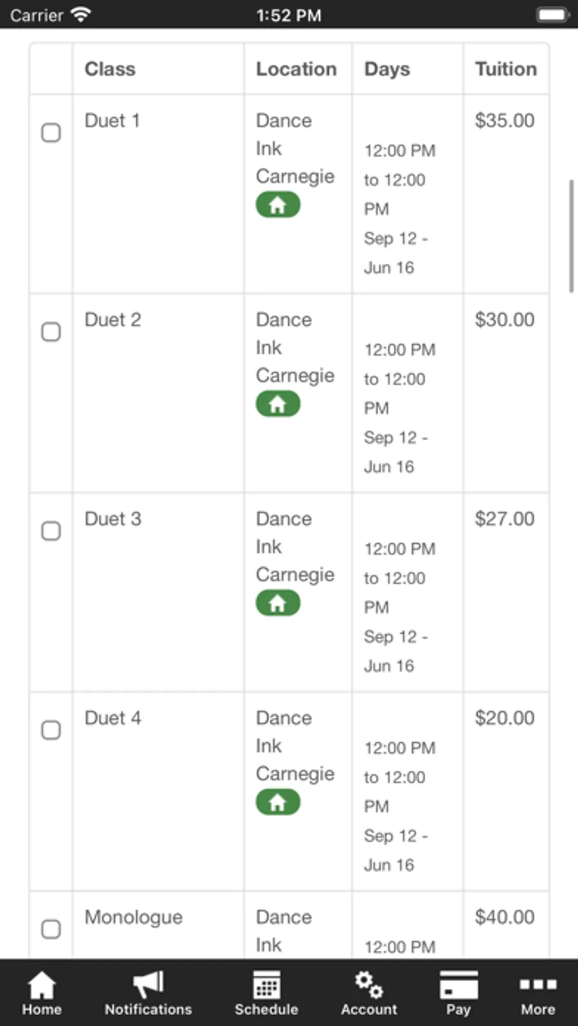The image size is (578, 1026).
Task: Click the Tuition column header
Action: [505, 69]
